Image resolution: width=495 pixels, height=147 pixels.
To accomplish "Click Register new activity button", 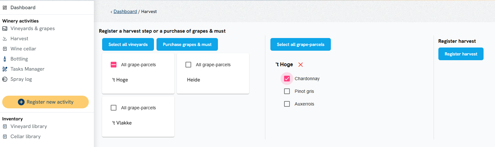I will pyautogui.click(x=45, y=102).
